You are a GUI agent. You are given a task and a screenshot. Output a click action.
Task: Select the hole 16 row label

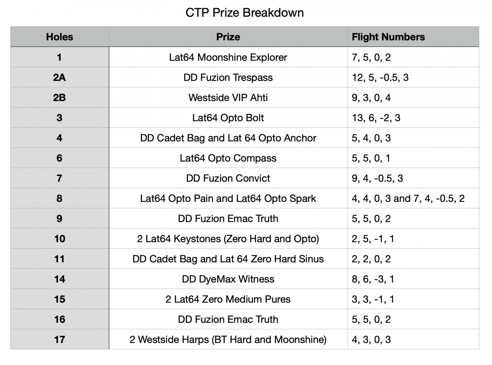[60, 320]
